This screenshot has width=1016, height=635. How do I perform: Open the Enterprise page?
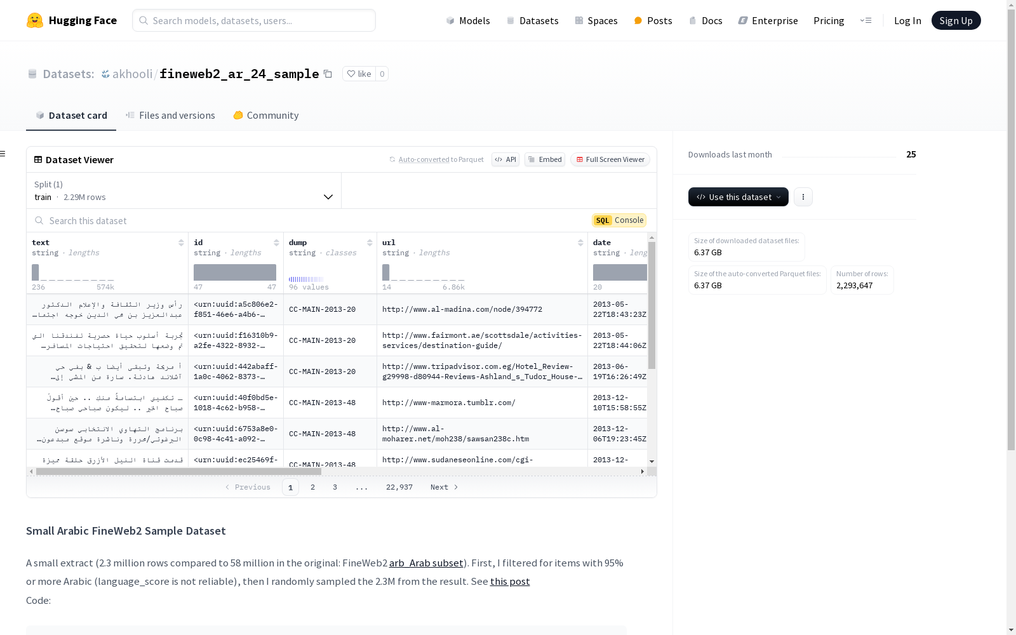(768, 20)
